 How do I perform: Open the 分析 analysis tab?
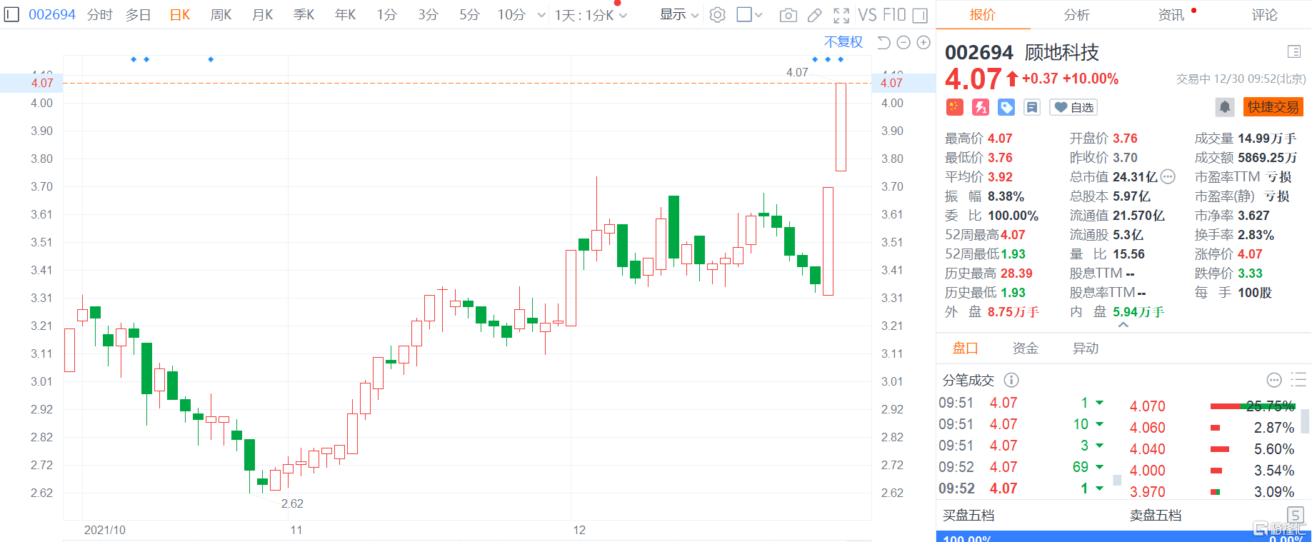[1077, 15]
